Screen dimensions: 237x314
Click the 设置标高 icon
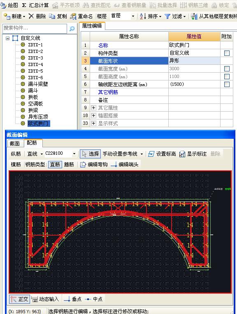151,154
